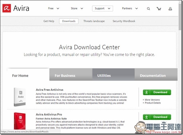
Task: Click the Former Avira Antivirus Suite subtitle
Action: tap(51, 119)
